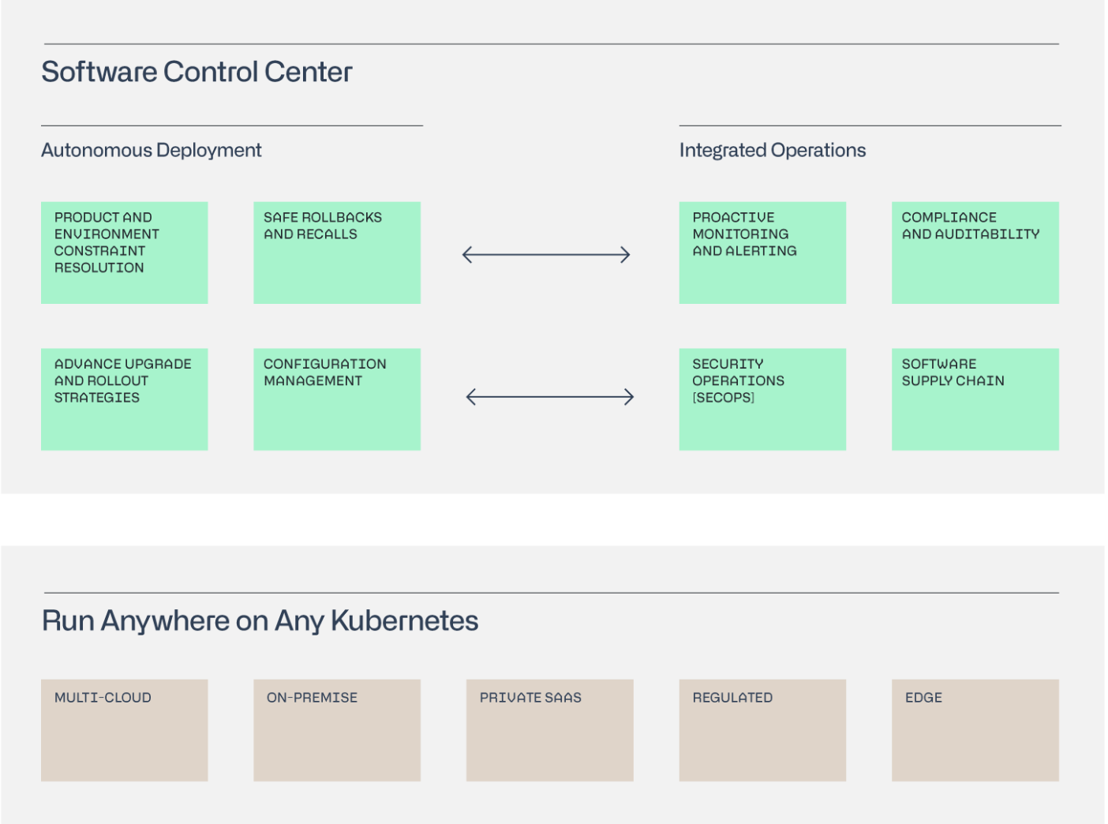The width and height of the screenshot is (1108, 824).
Task: Expand the Integrated Operations section
Action: (773, 149)
